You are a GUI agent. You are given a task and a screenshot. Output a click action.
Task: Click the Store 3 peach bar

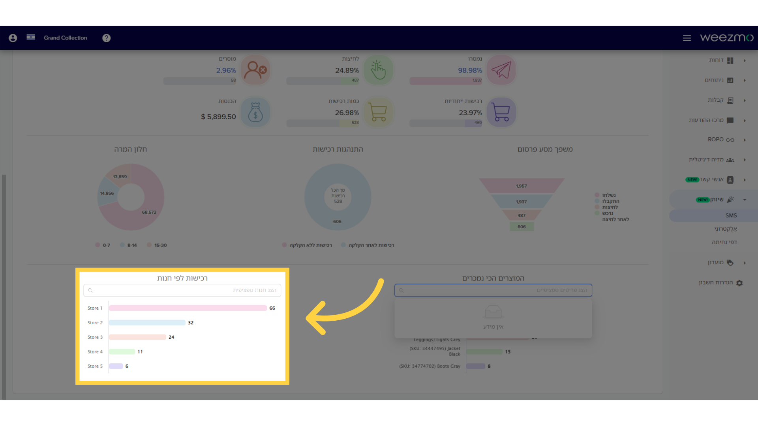(x=137, y=337)
